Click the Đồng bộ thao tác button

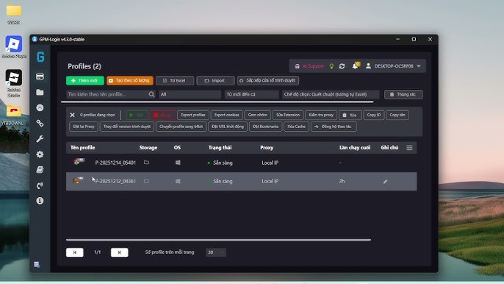tap(334, 127)
